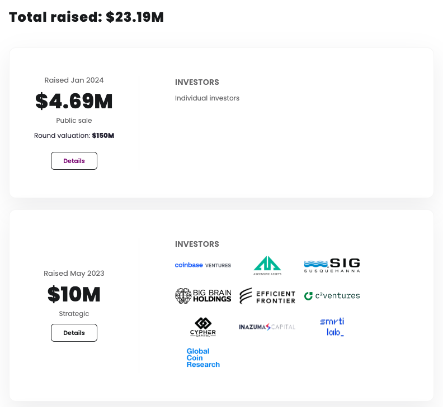Select the Individual investors text
The width and height of the screenshot is (443, 407).
coord(207,98)
